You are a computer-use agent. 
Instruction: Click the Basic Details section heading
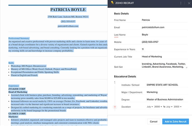121,13
